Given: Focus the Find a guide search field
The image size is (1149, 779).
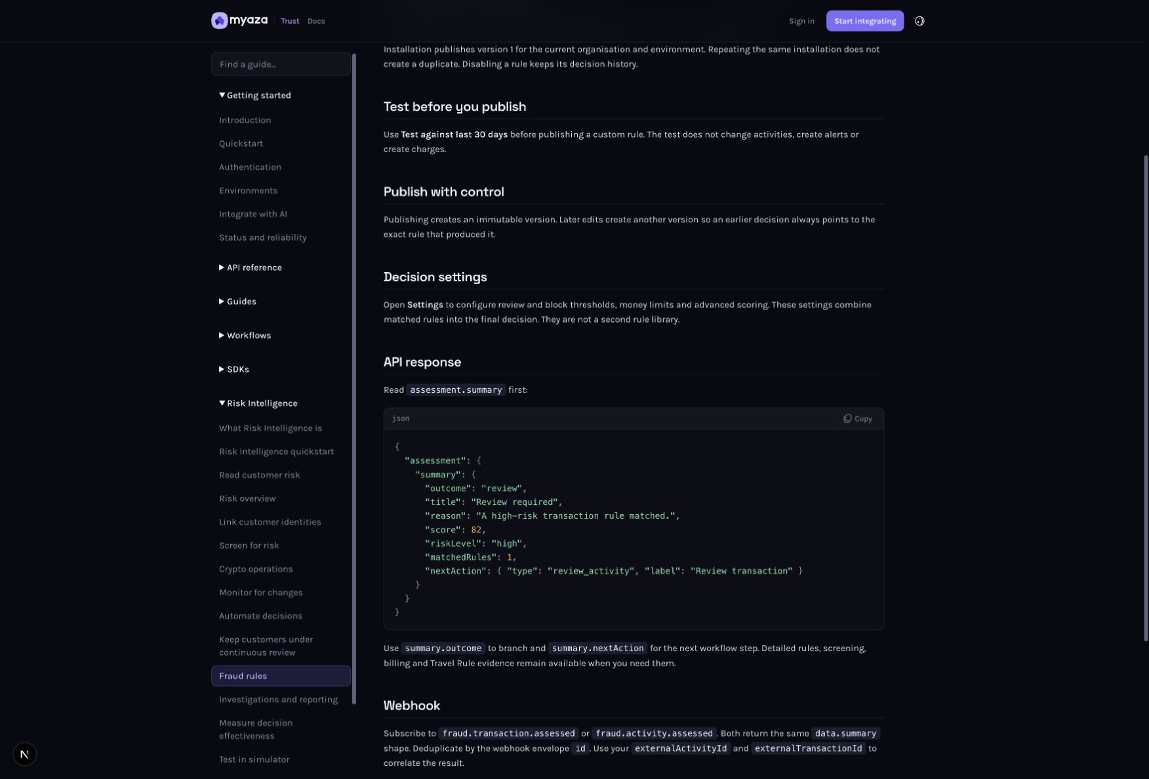Looking at the screenshot, I should (x=281, y=64).
